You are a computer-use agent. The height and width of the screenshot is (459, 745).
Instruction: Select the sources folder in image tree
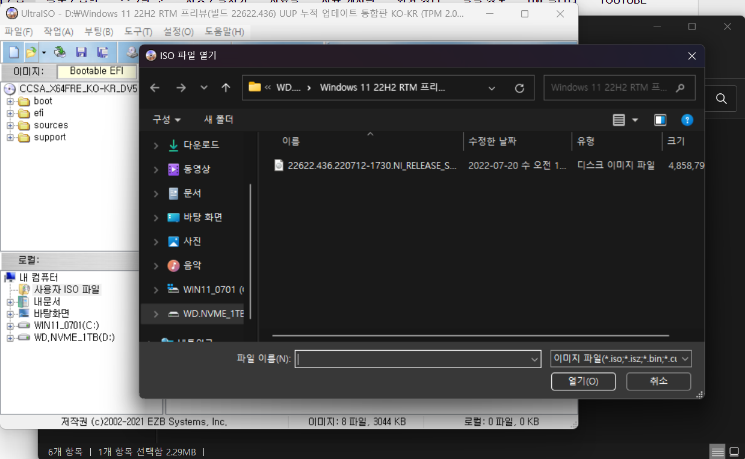point(51,125)
